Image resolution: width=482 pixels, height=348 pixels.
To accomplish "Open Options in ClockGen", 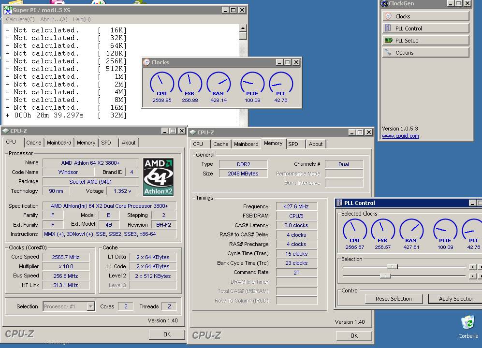I will click(x=426, y=53).
